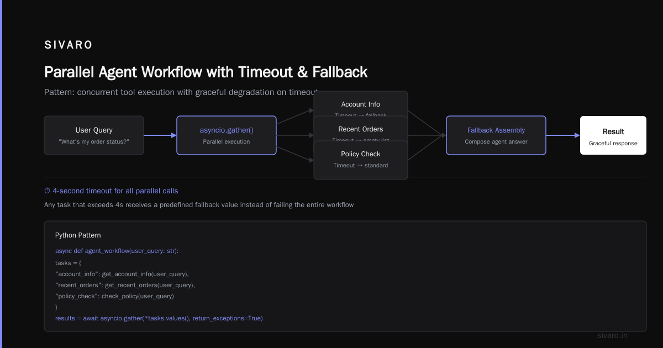Click the arrow pointing to the Result node

[563, 135]
